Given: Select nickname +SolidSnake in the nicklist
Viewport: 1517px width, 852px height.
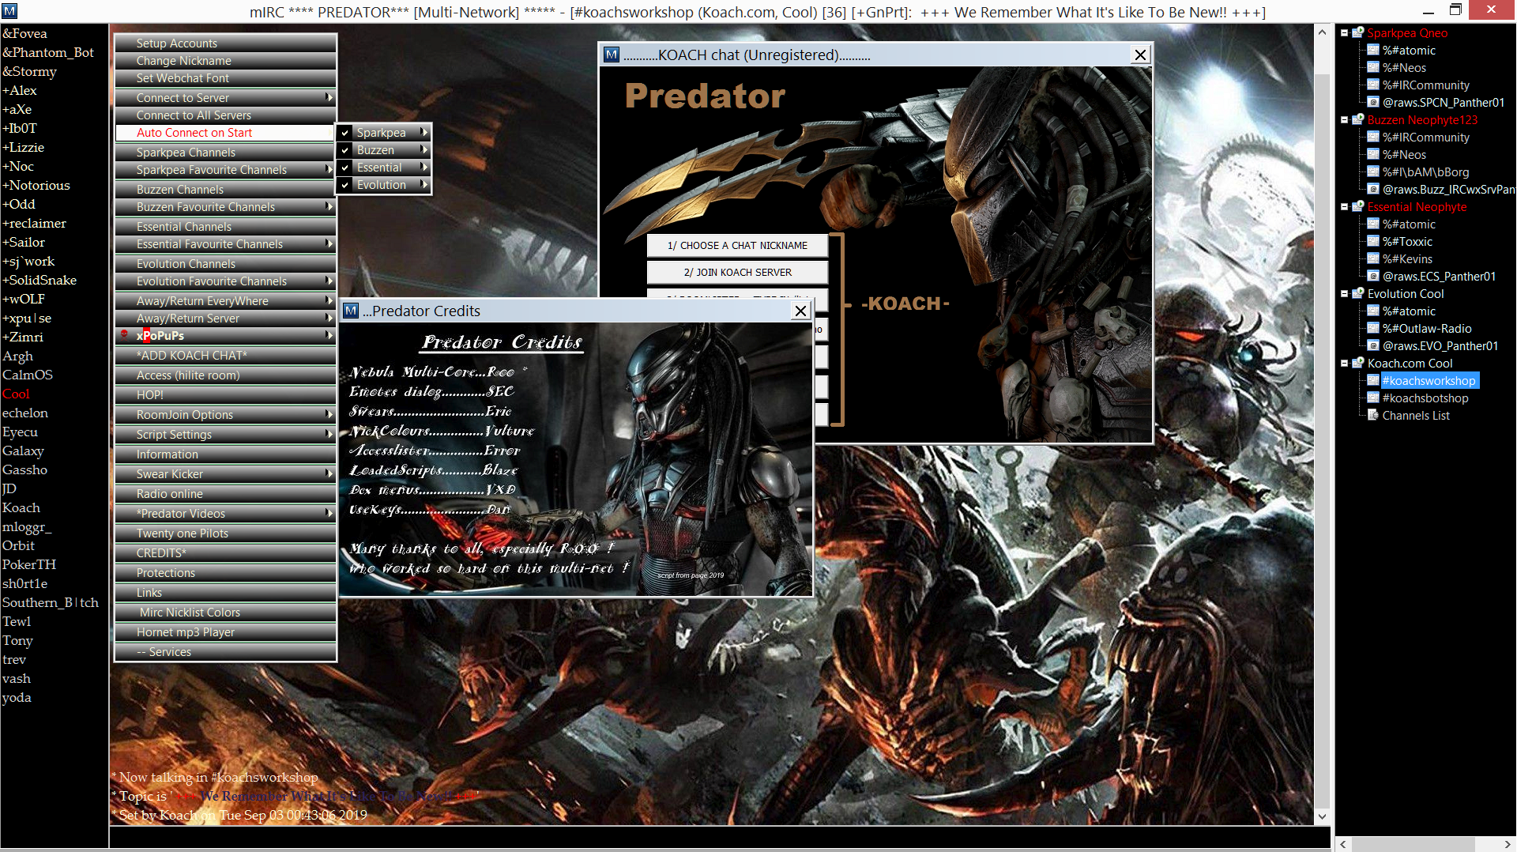Looking at the screenshot, I should 40,280.
